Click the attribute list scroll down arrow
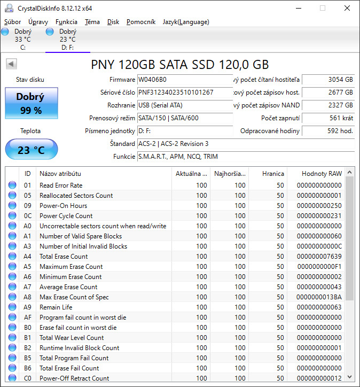Viewport: 360px width, 387px height. (x=349, y=377)
